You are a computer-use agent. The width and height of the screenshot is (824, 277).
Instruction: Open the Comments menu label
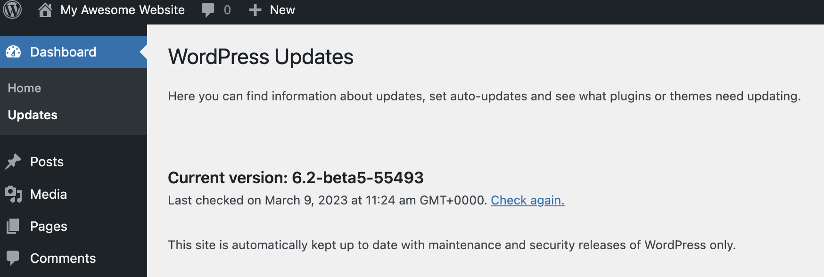[x=63, y=258]
